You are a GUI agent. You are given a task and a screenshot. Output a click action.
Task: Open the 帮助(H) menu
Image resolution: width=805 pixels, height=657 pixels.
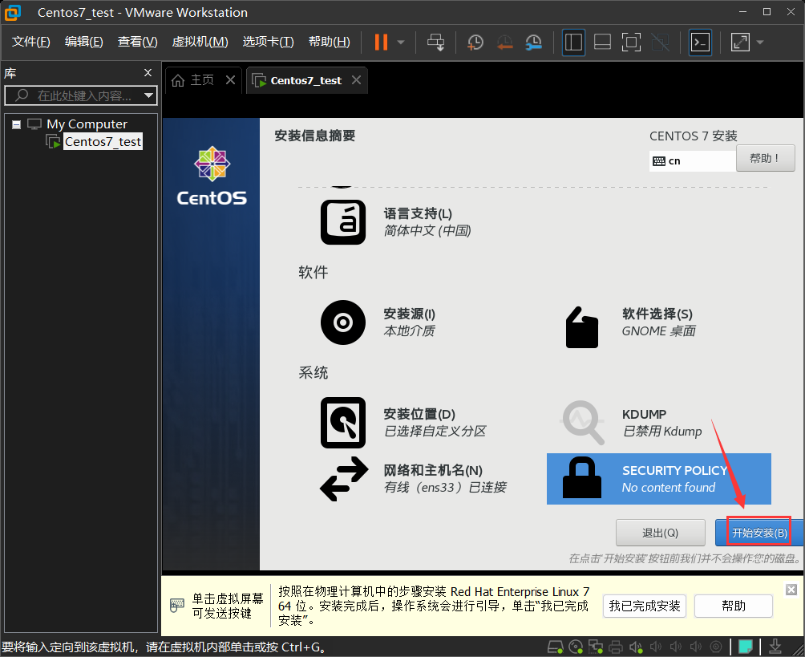pyautogui.click(x=329, y=42)
